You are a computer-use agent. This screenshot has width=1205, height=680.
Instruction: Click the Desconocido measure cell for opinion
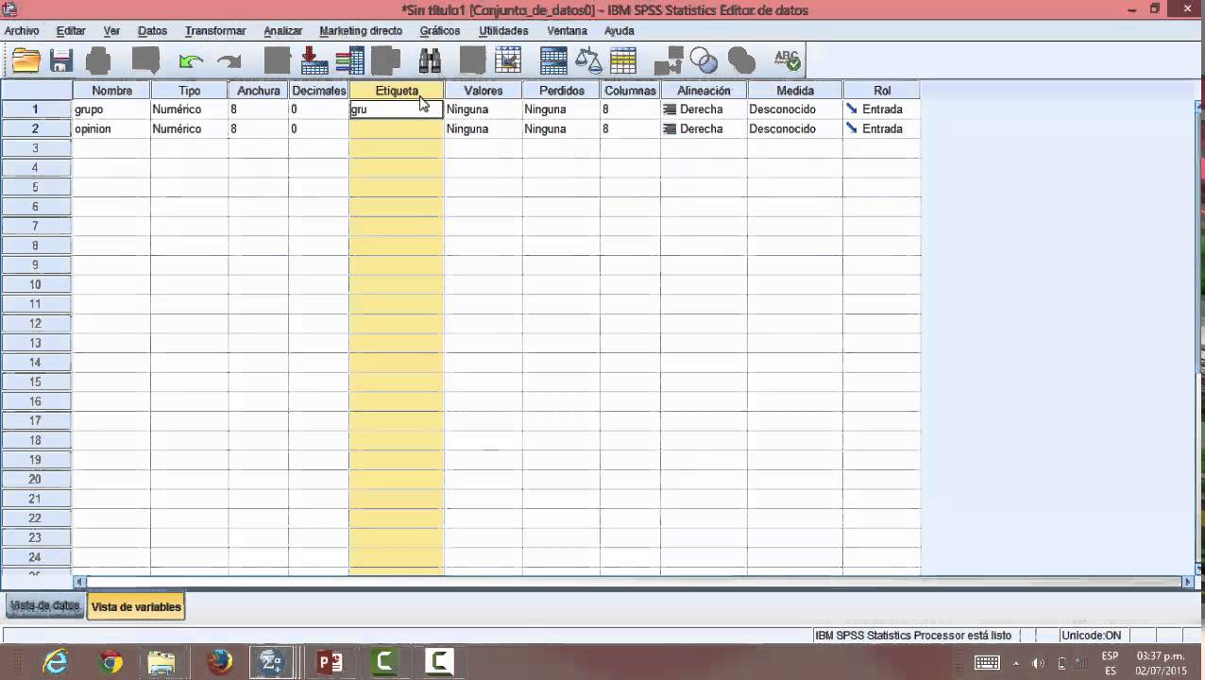[795, 128]
